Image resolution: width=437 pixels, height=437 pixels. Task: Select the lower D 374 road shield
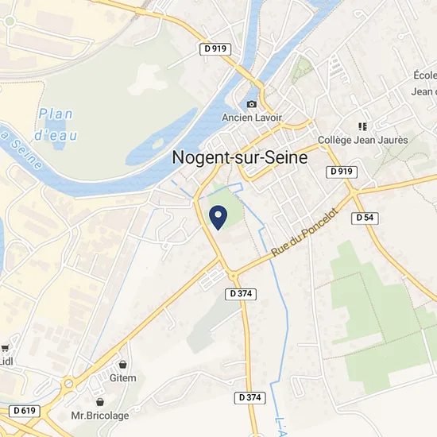coord(250,397)
